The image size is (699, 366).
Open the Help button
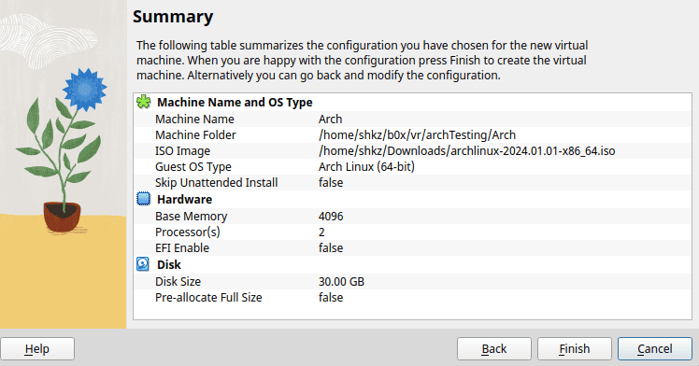[x=37, y=348]
